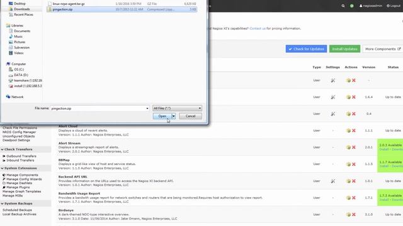This screenshot has width=403, height=226.
Task: Open NRDS Config Manager in sidebar
Action: pyautogui.click(x=19, y=132)
